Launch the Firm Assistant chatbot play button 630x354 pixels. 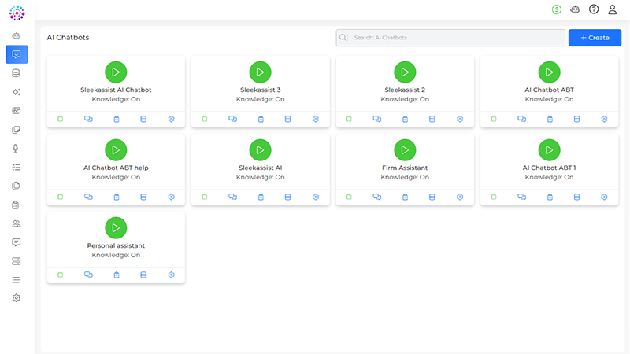tap(405, 149)
